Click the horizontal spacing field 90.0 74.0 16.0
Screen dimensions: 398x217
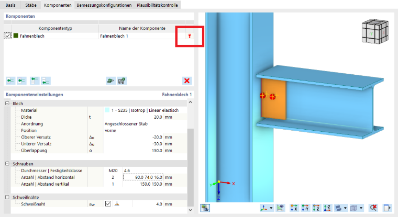(143, 177)
